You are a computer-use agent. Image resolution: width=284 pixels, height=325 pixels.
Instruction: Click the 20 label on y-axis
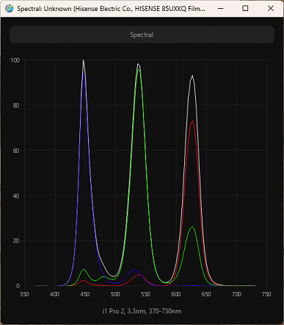point(16,240)
